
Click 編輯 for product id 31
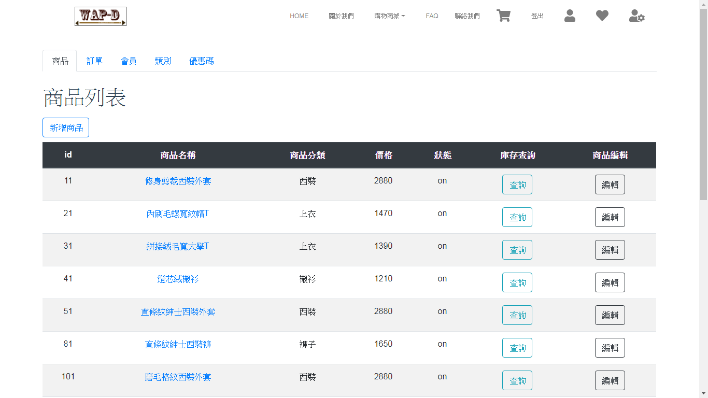point(610,250)
